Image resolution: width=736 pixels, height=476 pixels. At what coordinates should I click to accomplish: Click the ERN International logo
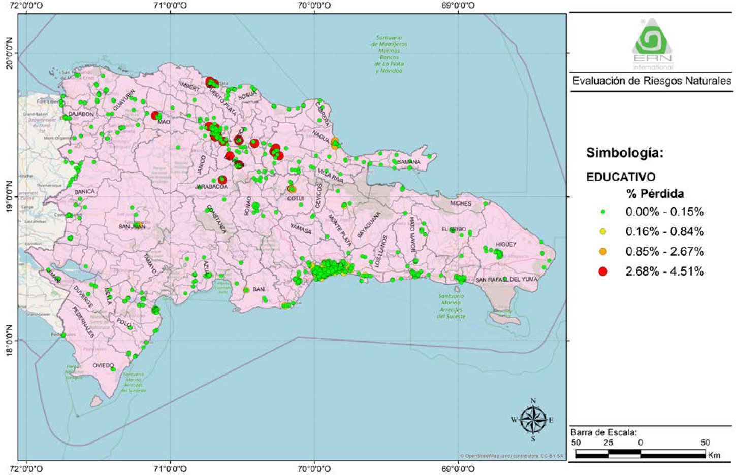(x=652, y=45)
